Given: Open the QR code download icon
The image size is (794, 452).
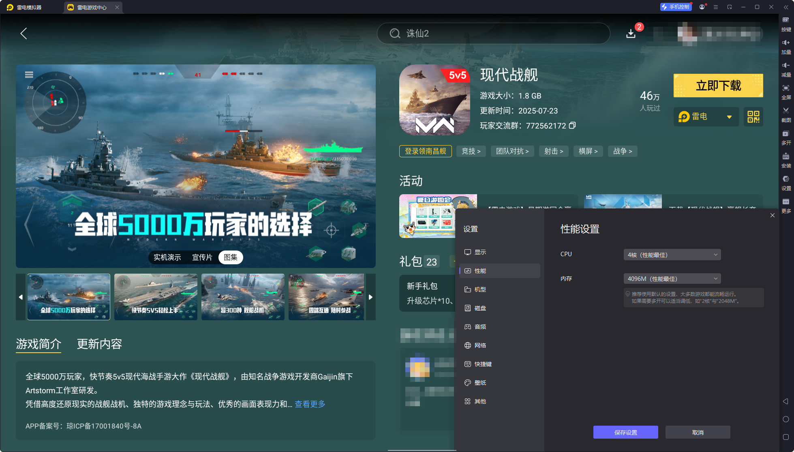Looking at the screenshot, I should [753, 117].
